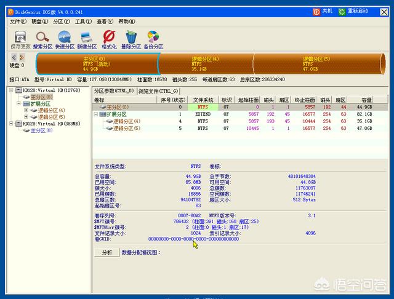Image resolution: width=394 pixels, height=299 pixels.
Task: Select the 逻辑分区(5) row in partition table
Action: coord(240,129)
